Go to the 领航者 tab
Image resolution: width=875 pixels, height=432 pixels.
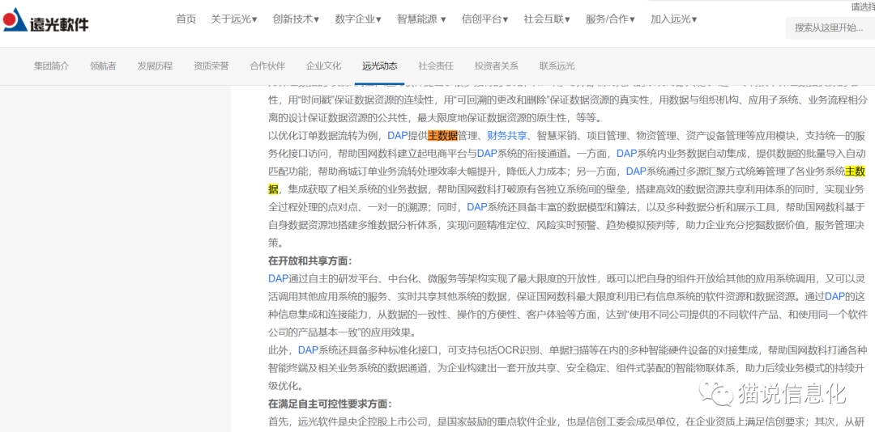103,66
